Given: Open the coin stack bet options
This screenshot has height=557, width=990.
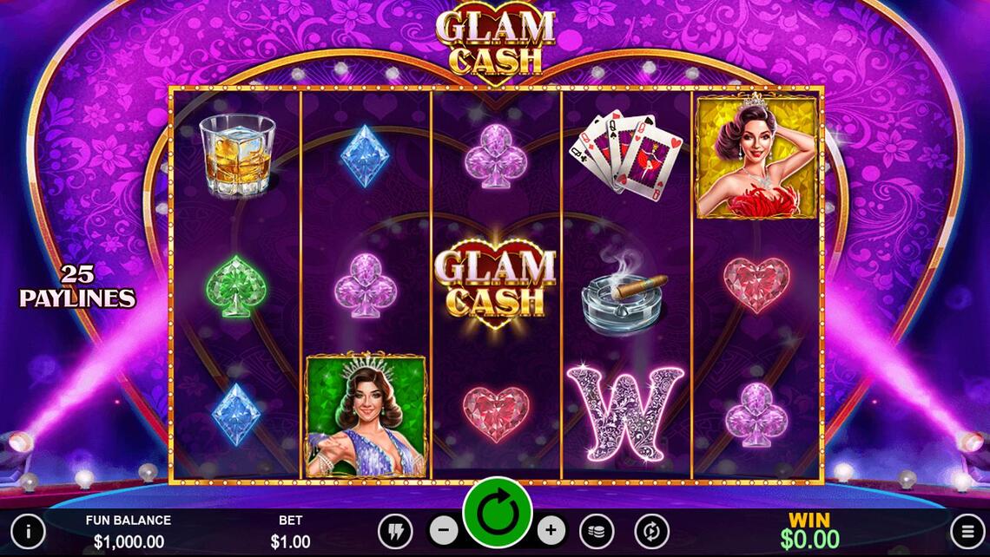Looking at the screenshot, I should [x=597, y=531].
